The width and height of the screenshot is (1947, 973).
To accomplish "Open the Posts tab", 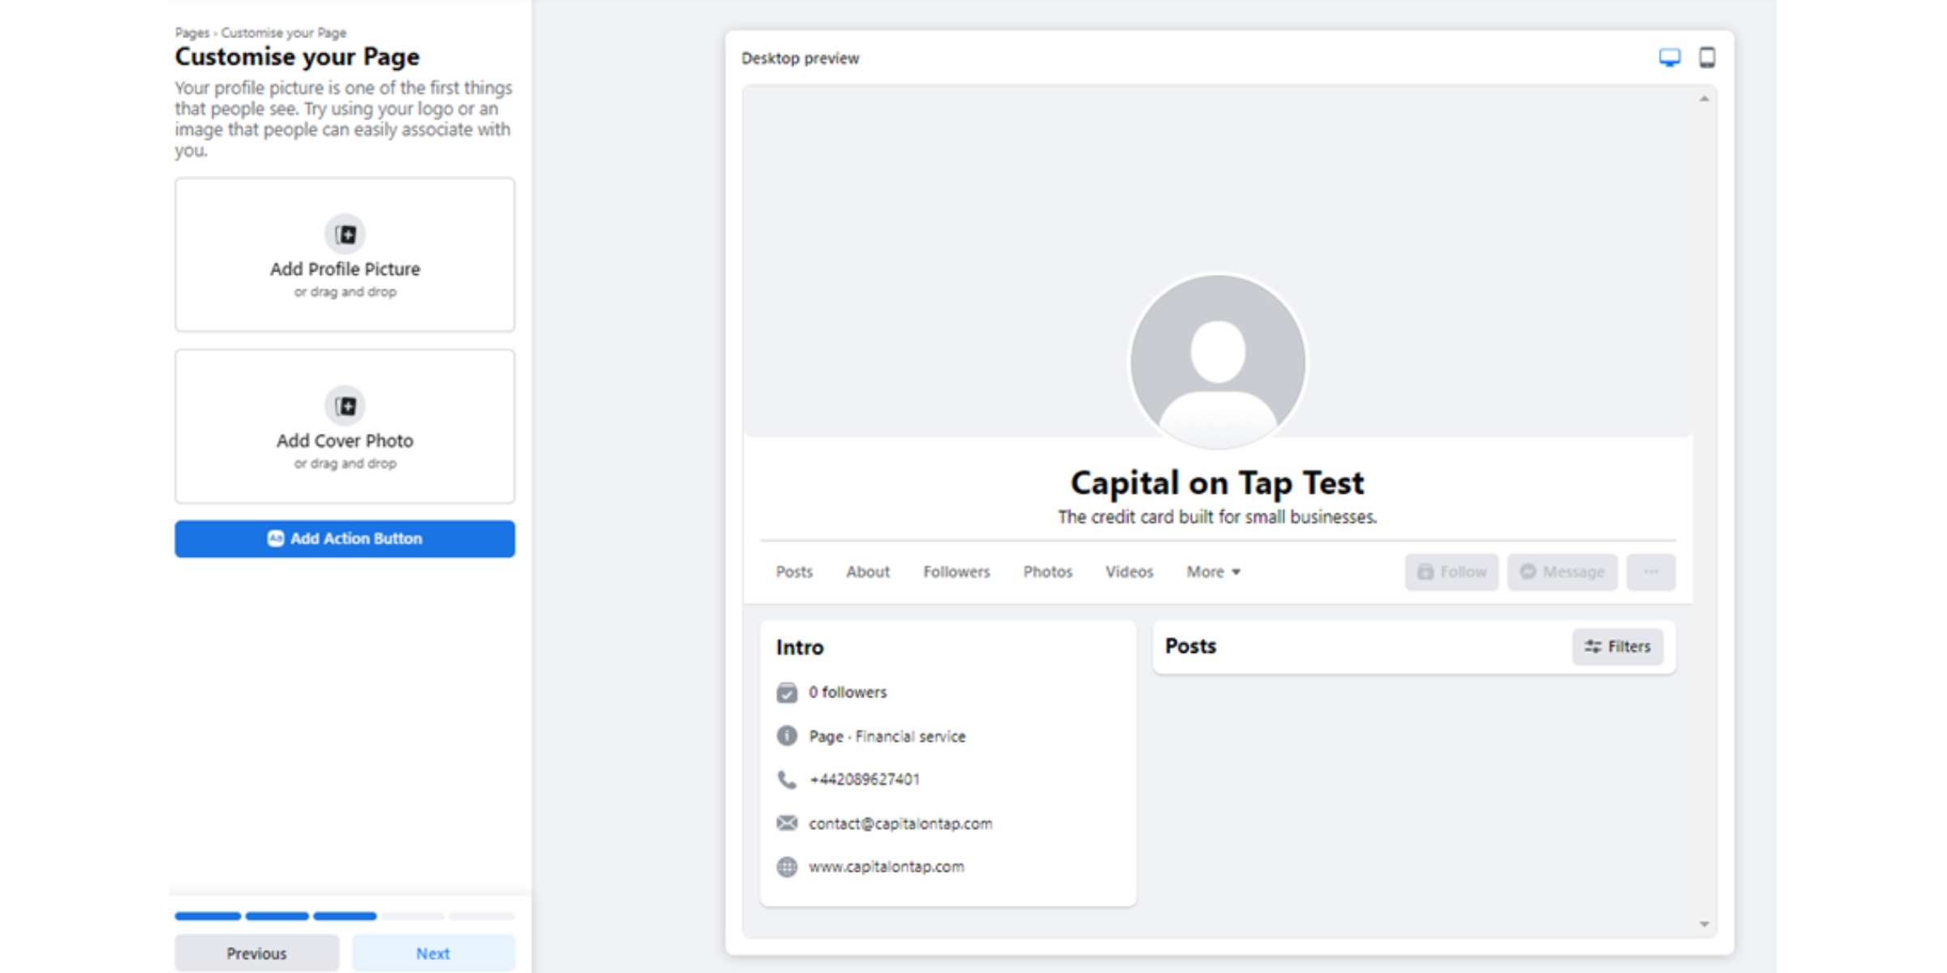I will 794,572.
